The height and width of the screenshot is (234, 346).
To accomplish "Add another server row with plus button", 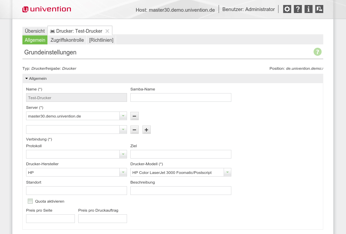I will pos(146,130).
